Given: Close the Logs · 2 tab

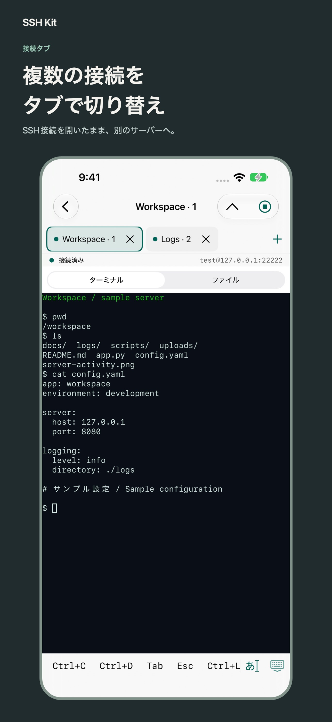Looking at the screenshot, I should coord(206,239).
